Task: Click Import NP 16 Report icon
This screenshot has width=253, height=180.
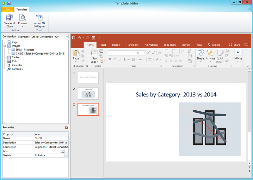Action: tap(39, 18)
